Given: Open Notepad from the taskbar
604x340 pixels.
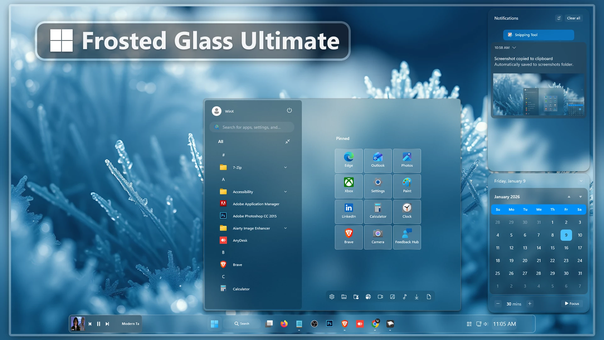Looking at the screenshot, I should coord(299,324).
